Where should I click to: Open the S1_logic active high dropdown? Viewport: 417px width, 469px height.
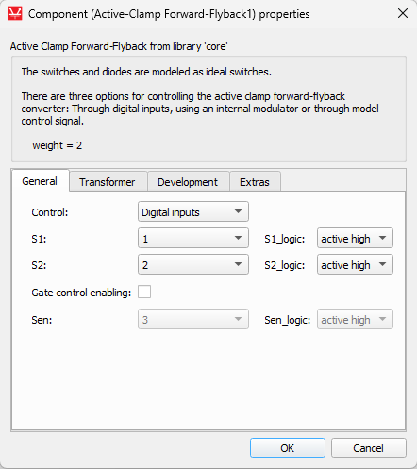[355, 238]
